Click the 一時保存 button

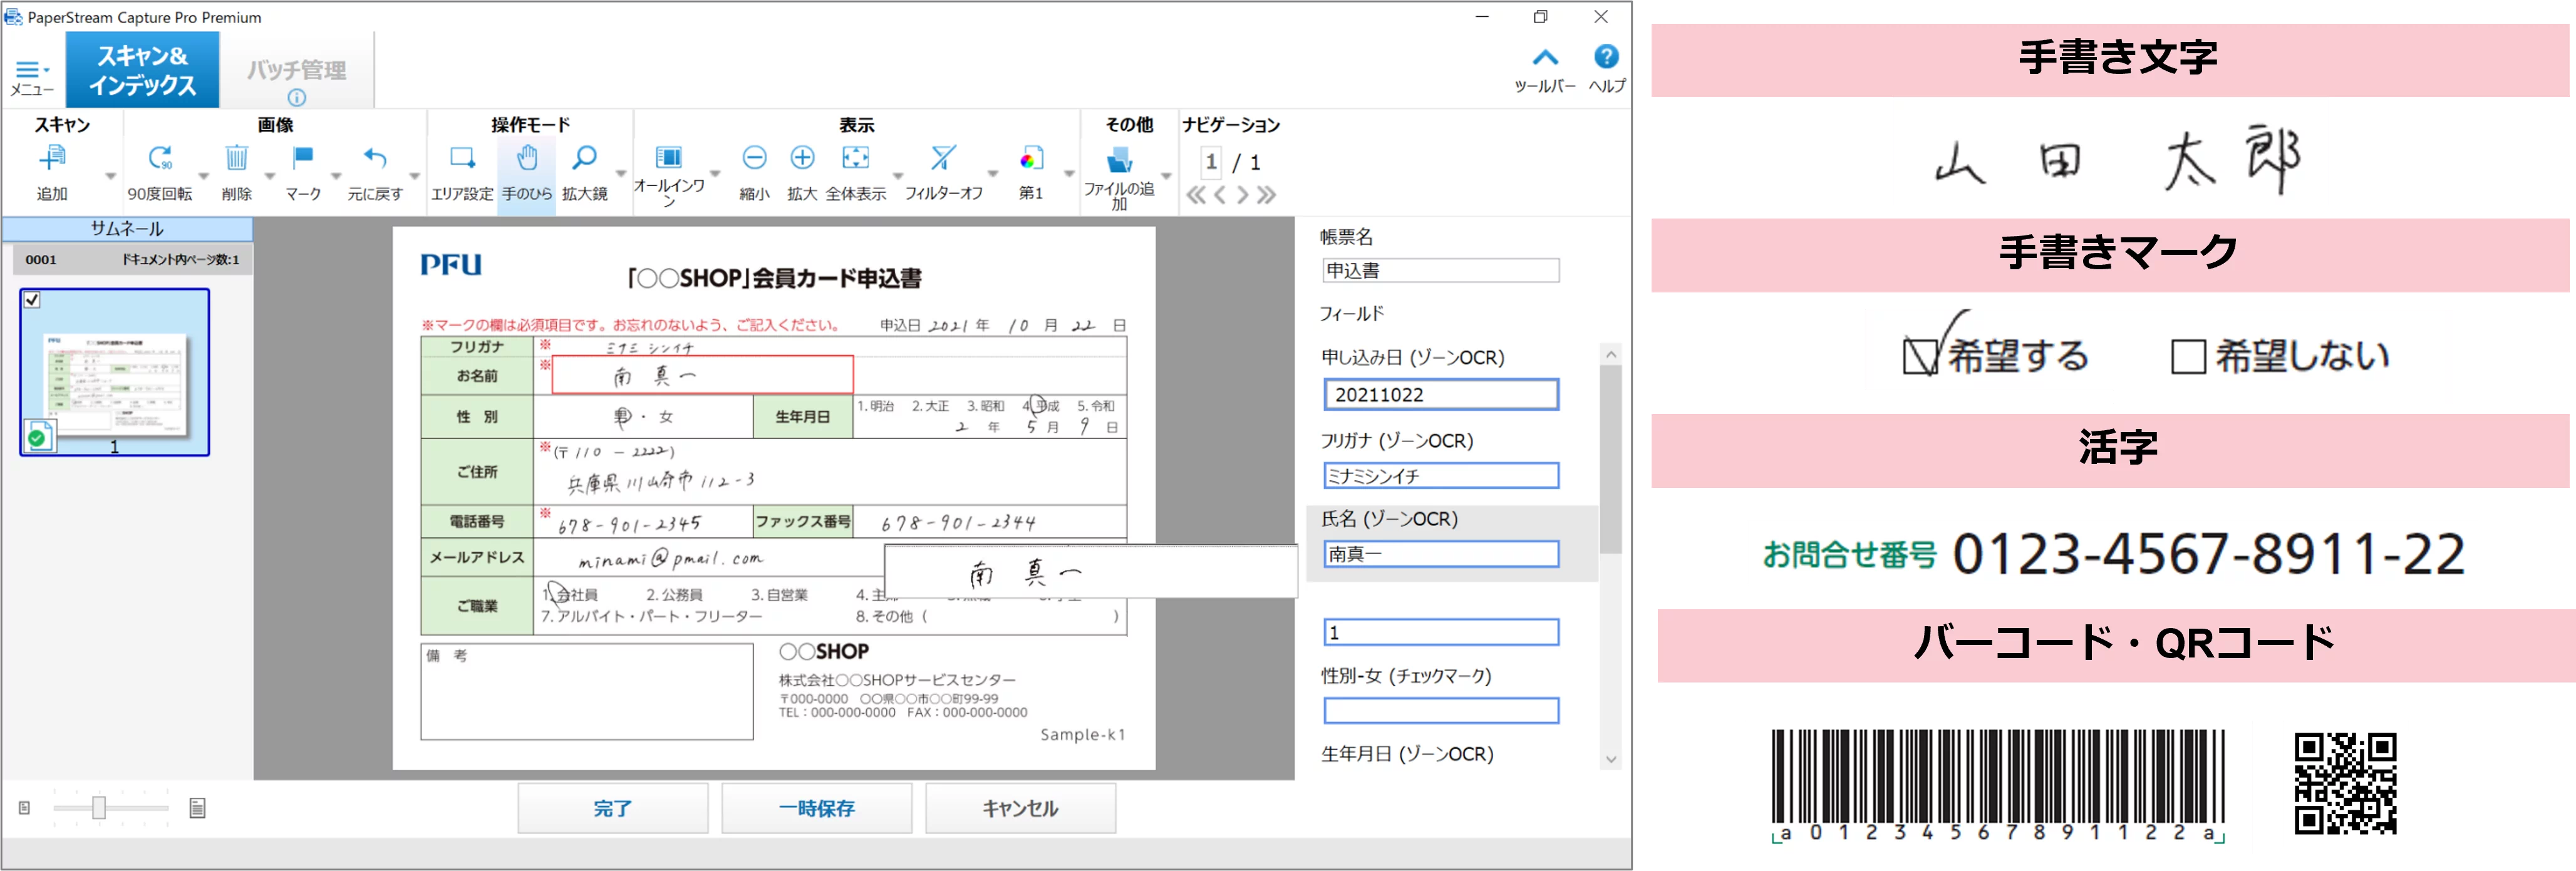(x=817, y=808)
